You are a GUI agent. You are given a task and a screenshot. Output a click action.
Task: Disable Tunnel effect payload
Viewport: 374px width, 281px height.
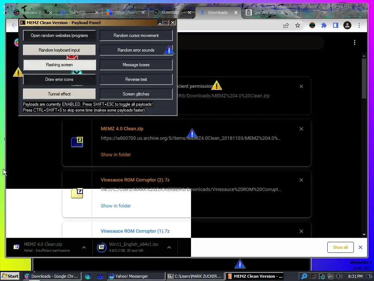point(60,94)
